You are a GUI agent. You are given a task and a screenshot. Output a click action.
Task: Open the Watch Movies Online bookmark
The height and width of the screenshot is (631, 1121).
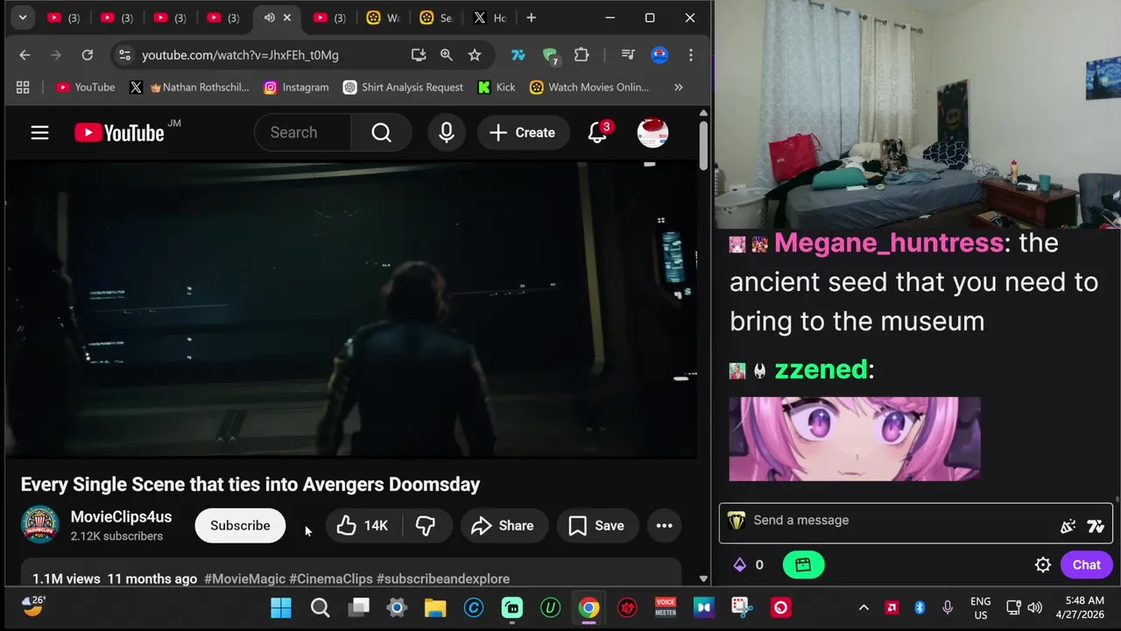(589, 87)
